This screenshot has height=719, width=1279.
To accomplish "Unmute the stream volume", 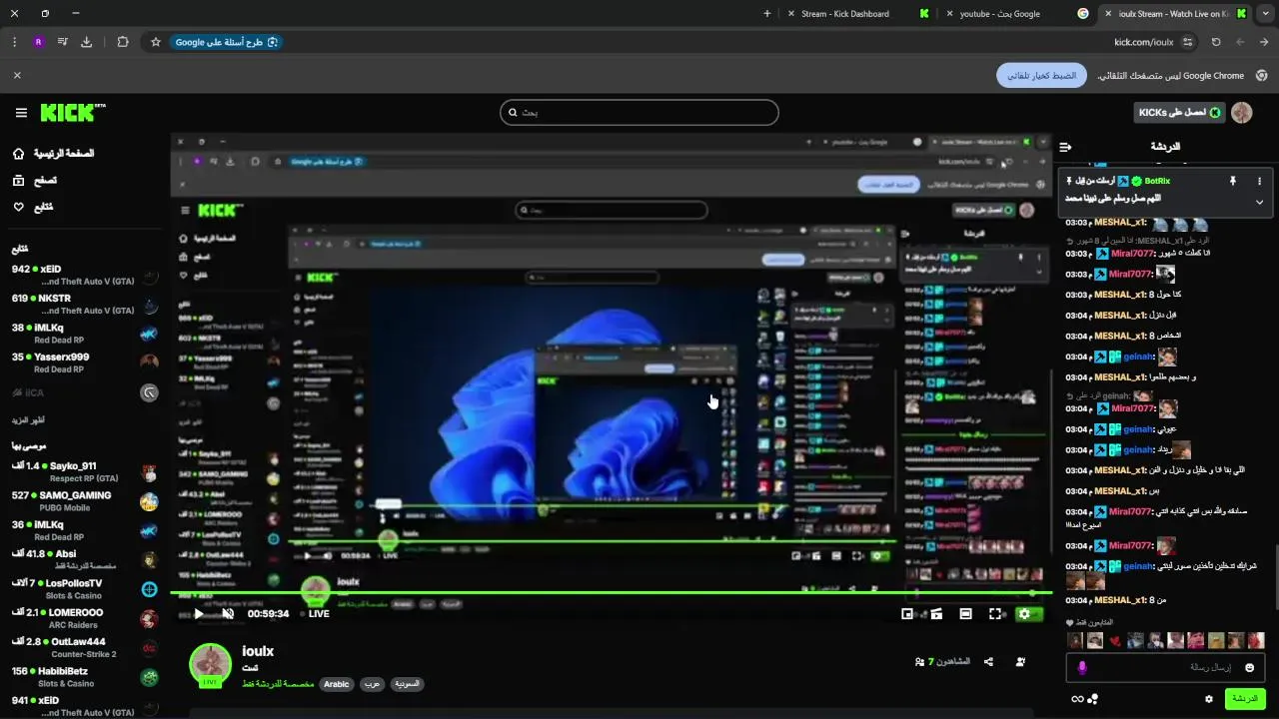I will click(x=228, y=613).
